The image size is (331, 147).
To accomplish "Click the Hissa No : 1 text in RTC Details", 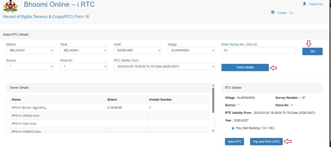I will [x=284, y=105].
